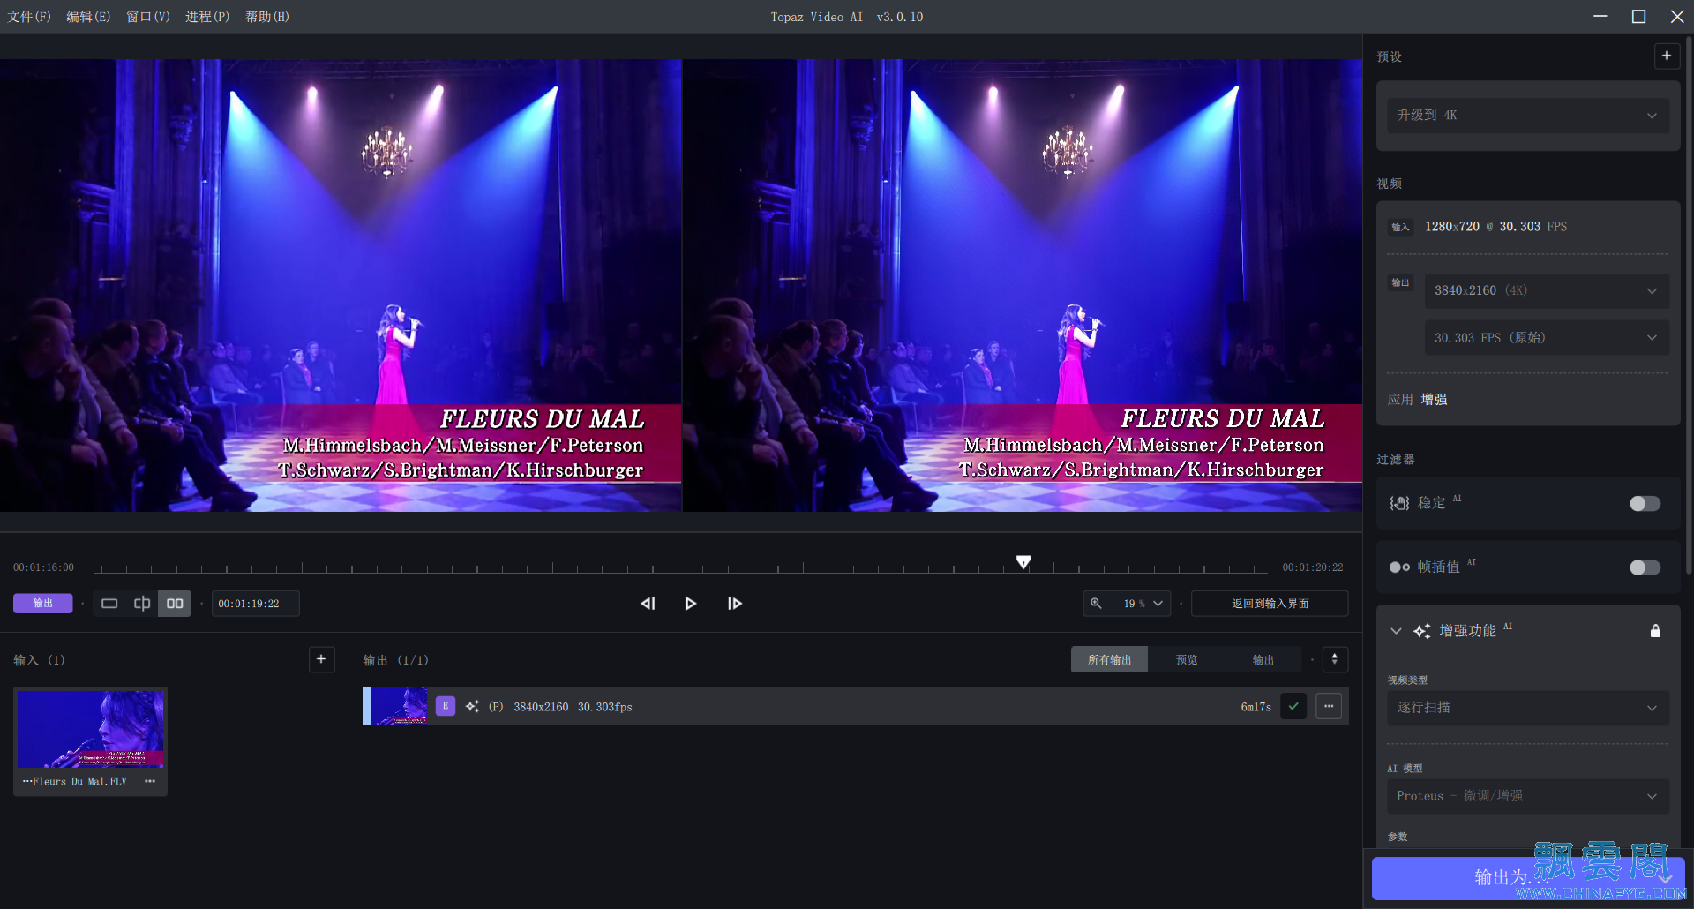
Task: Collapse the 增强功能 enhancement section
Action: coord(1396,630)
